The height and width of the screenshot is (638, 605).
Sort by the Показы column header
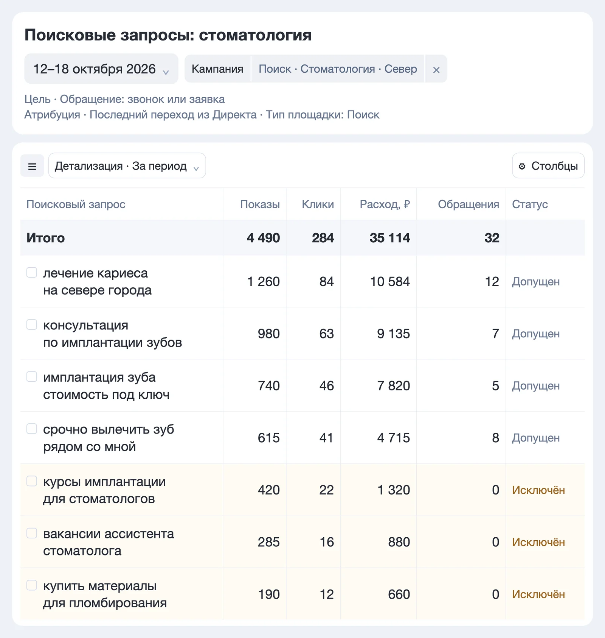pyautogui.click(x=260, y=204)
